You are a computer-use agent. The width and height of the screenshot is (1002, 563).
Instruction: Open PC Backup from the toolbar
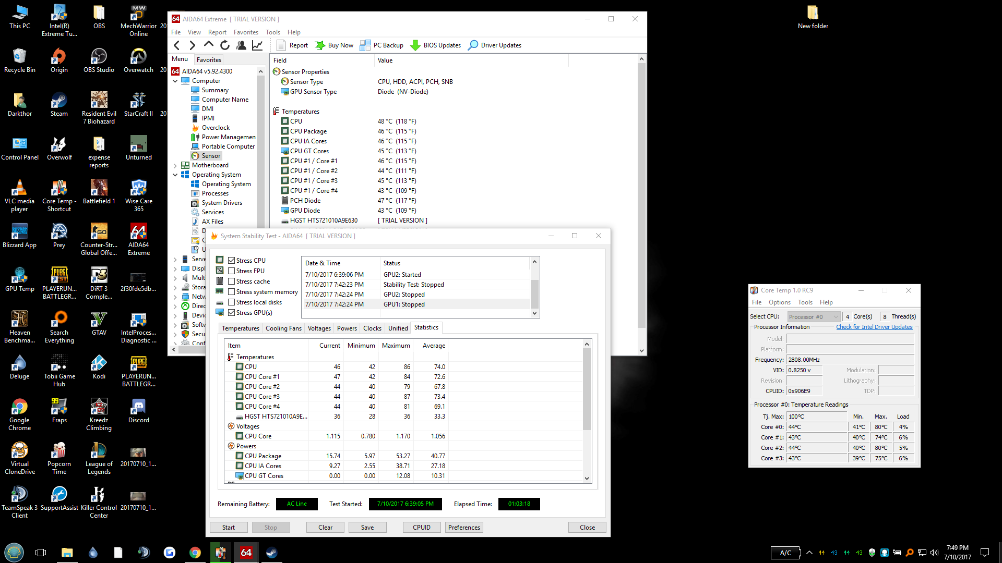click(382, 45)
